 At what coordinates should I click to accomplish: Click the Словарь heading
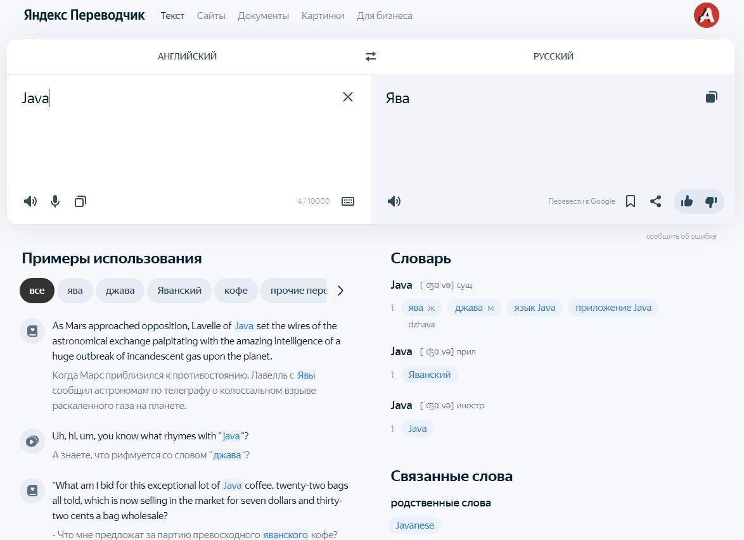point(420,258)
